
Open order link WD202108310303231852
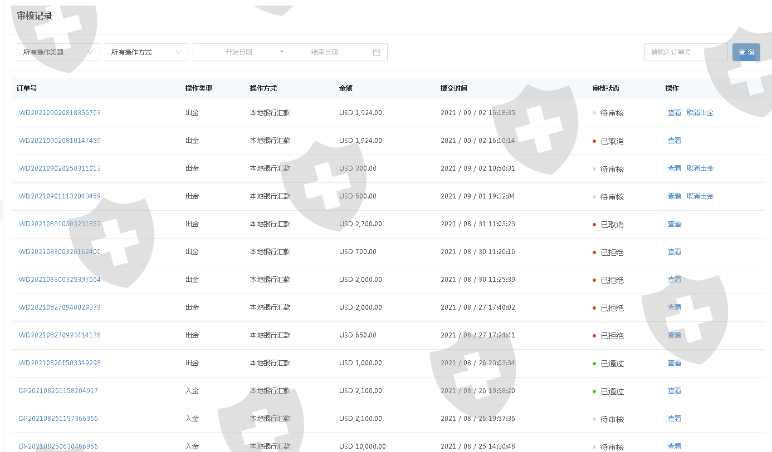60,224
